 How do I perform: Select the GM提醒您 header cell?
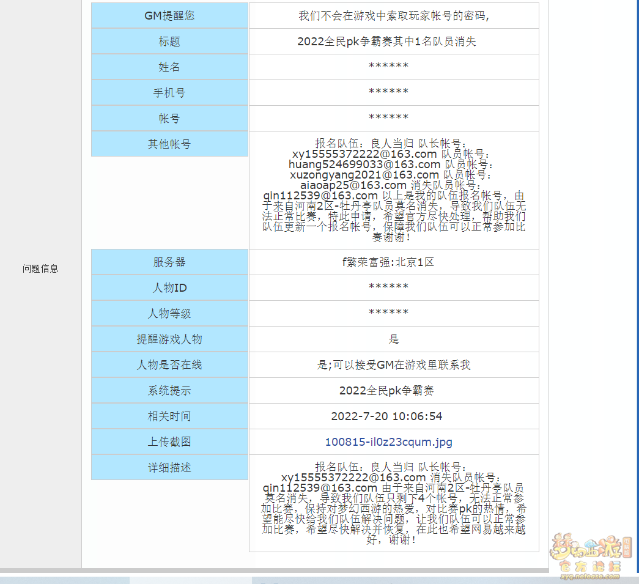click(x=169, y=16)
